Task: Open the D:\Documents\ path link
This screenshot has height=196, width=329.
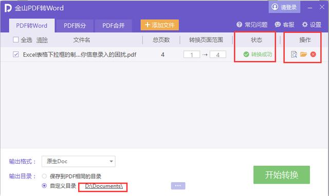Action: (104, 186)
